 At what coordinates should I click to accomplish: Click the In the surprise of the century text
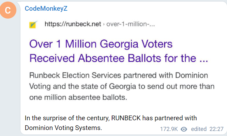coord(67,118)
